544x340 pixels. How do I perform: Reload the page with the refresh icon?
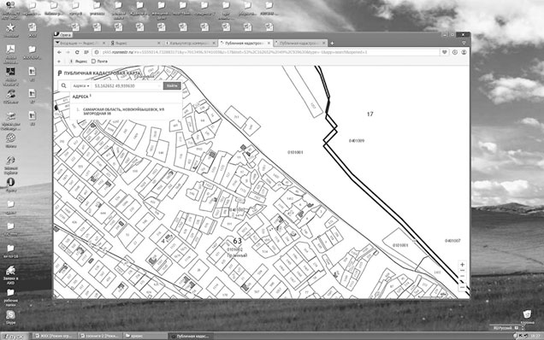point(77,52)
